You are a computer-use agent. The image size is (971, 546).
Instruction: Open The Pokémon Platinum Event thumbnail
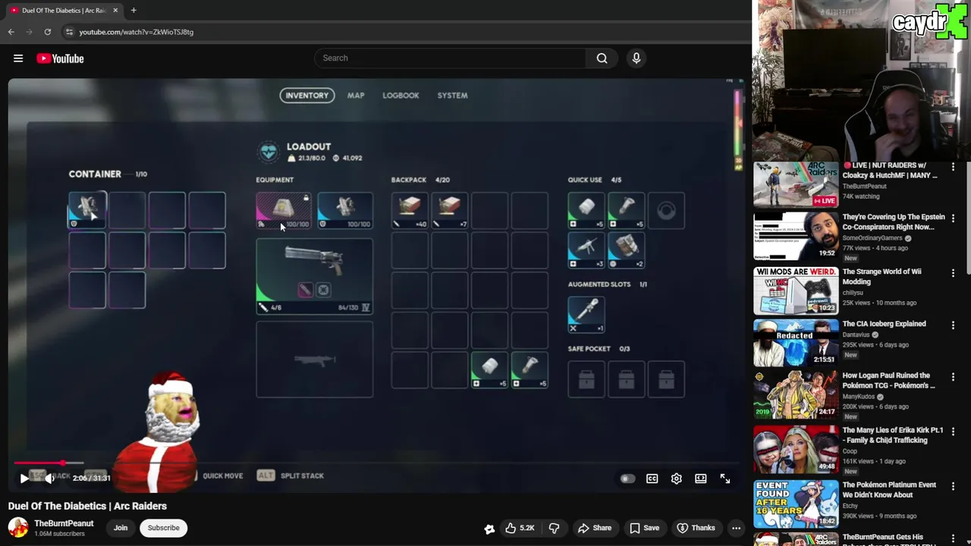pyautogui.click(x=796, y=504)
